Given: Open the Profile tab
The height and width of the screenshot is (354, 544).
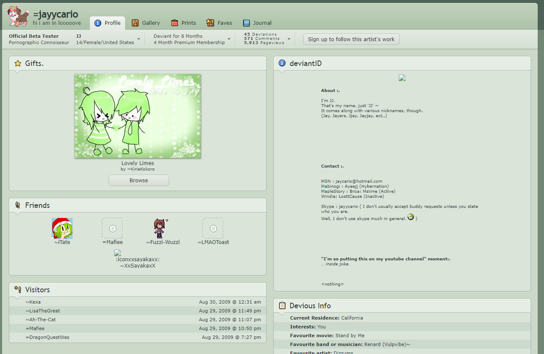Looking at the screenshot, I should coord(107,23).
